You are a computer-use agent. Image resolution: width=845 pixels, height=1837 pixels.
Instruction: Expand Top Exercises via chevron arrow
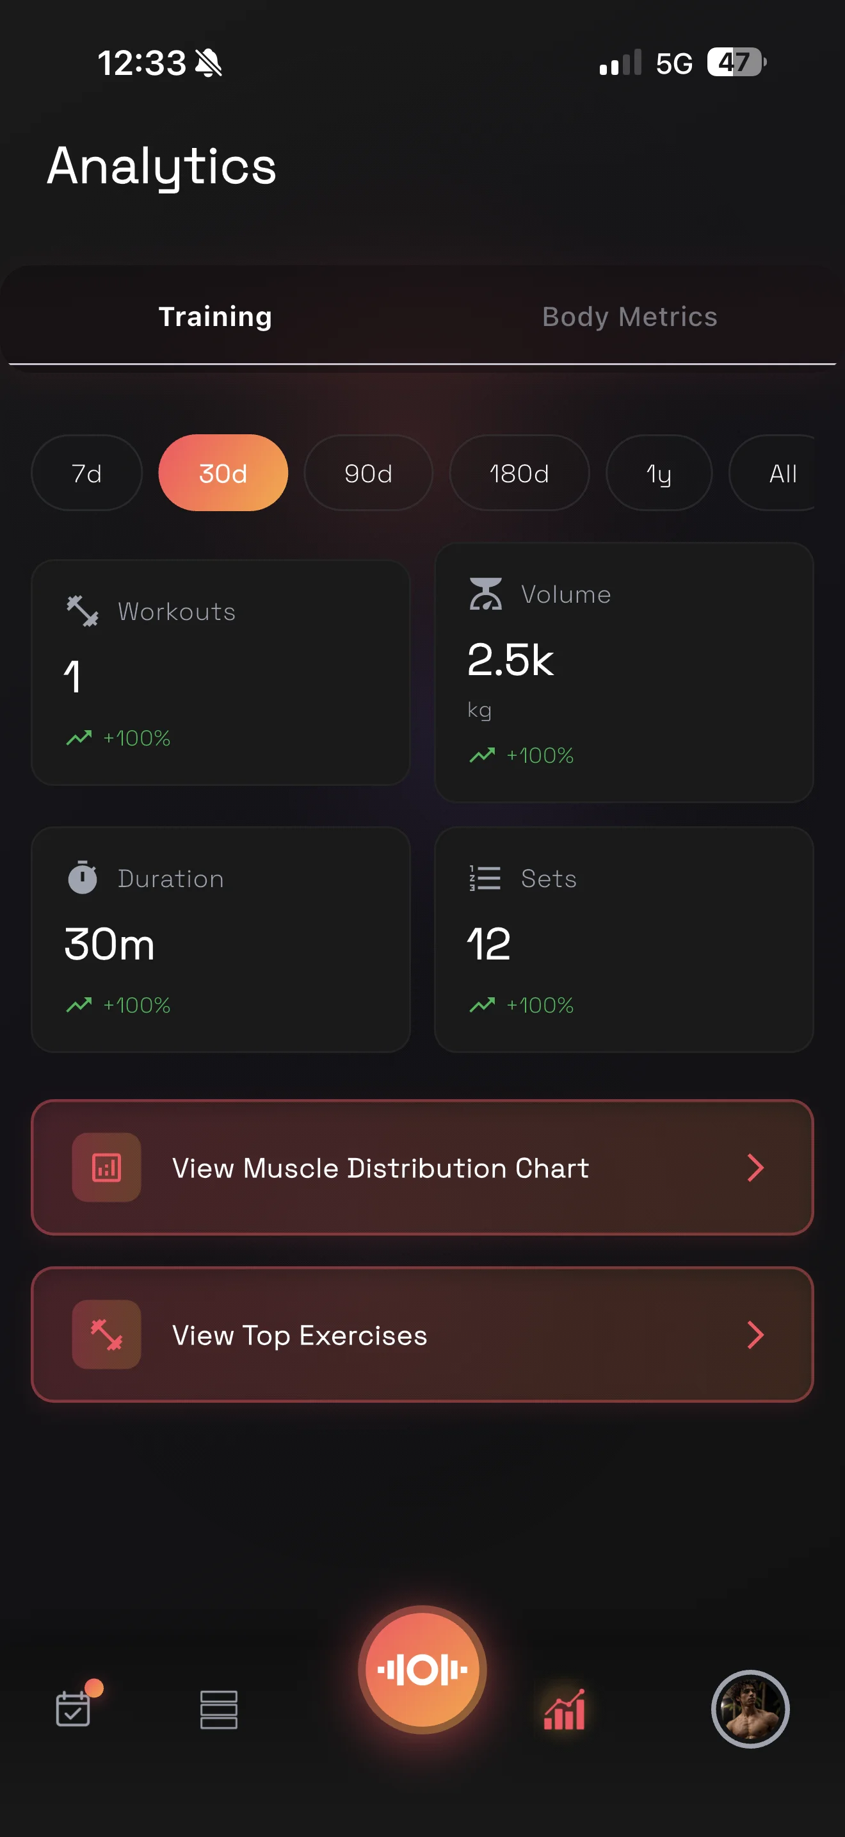pos(755,1334)
